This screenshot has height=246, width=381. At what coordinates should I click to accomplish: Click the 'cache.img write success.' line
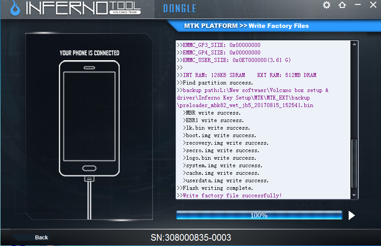[221, 173]
